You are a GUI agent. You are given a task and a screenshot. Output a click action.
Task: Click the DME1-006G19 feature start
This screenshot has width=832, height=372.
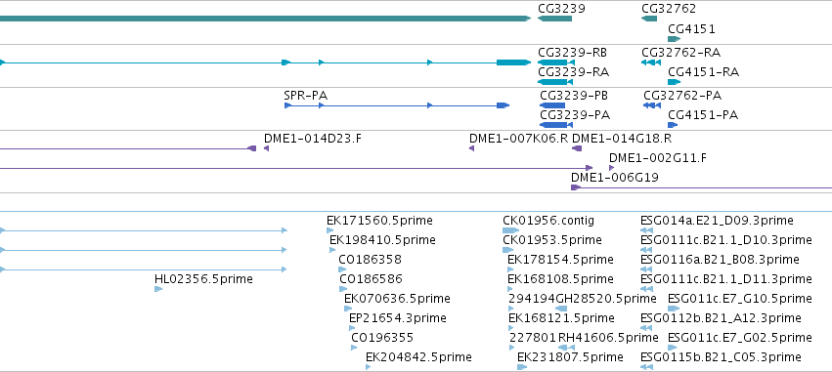[x=576, y=187]
